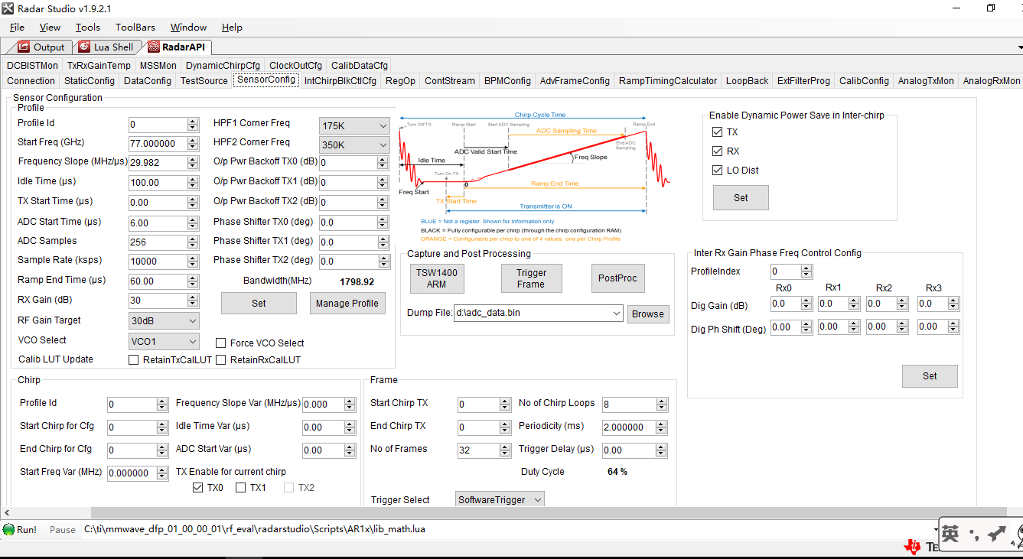
Task: Check the RetainTxCalLUT checkbox
Action: point(134,360)
